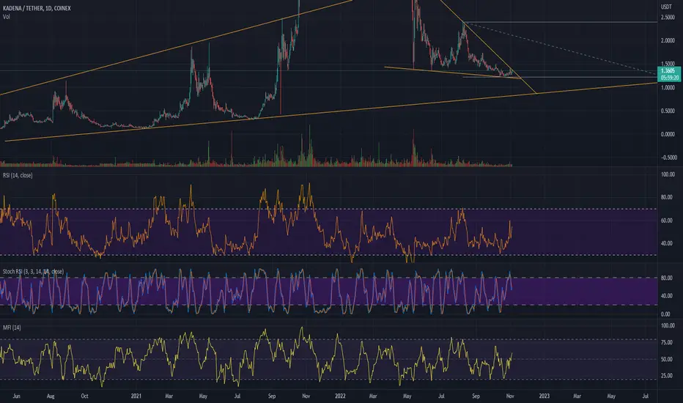683x403 pixels.
Task: Click the 75.00 MFI scale value
Action: coord(666,342)
